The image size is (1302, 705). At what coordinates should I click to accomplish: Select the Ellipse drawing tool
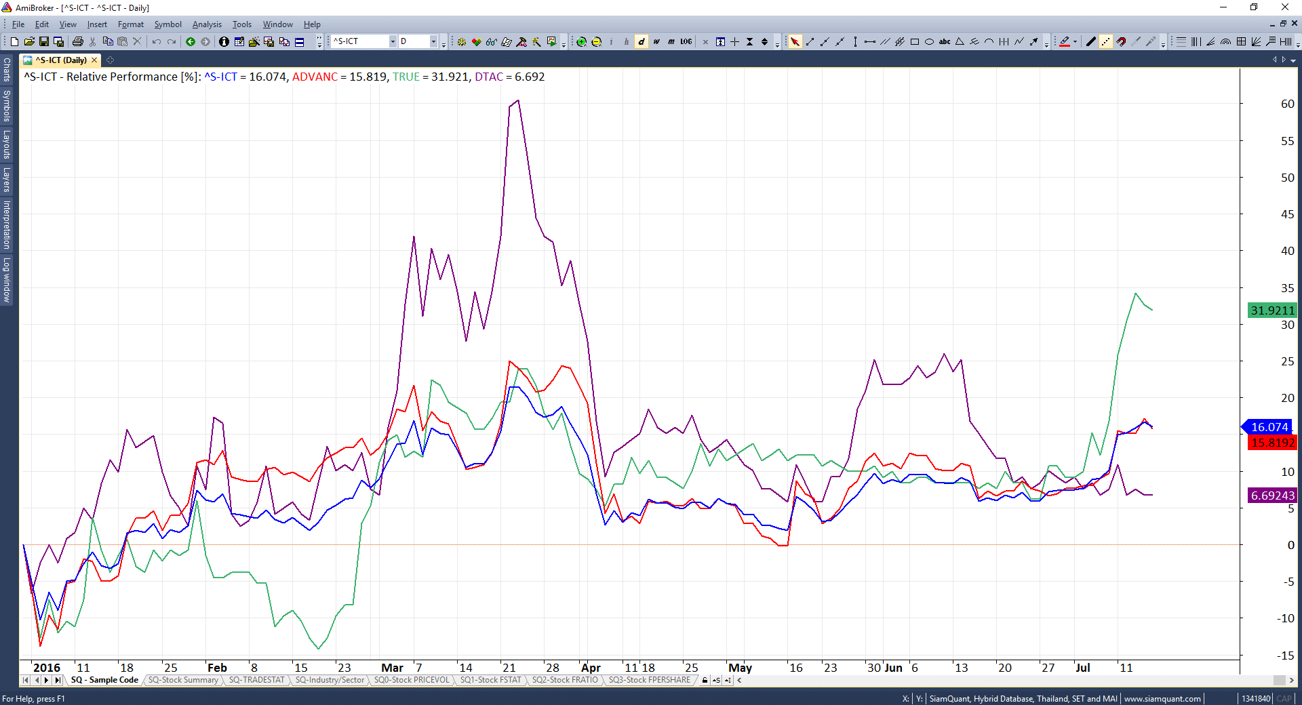tap(930, 42)
